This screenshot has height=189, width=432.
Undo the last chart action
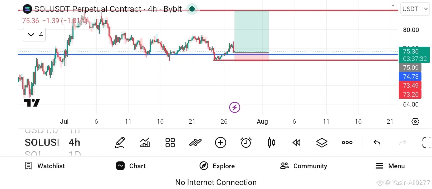click(x=377, y=143)
